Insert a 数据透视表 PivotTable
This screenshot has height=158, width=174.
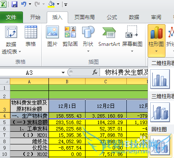tap(11, 40)
